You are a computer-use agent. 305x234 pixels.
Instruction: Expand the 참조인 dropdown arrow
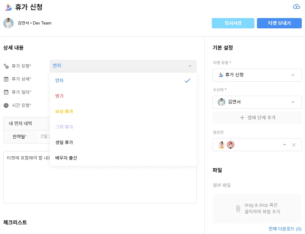284,145
